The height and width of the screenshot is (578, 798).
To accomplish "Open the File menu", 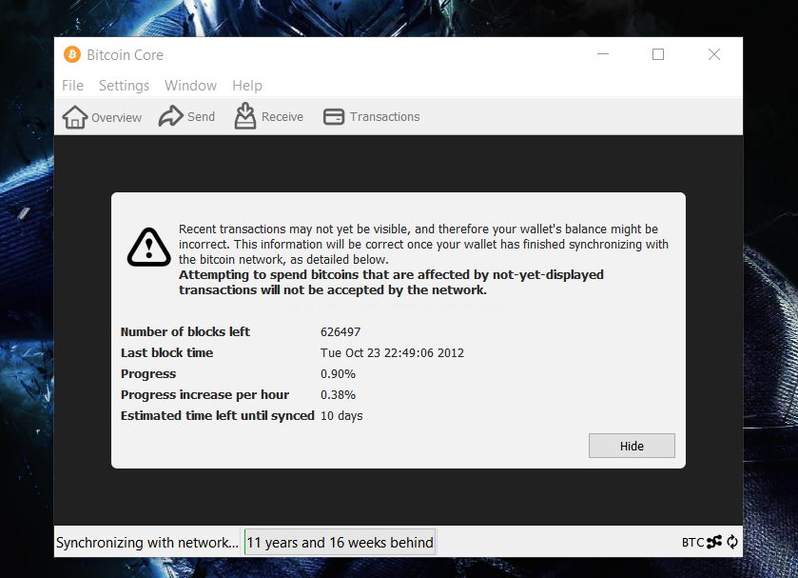I will click(x=73, y=85).
